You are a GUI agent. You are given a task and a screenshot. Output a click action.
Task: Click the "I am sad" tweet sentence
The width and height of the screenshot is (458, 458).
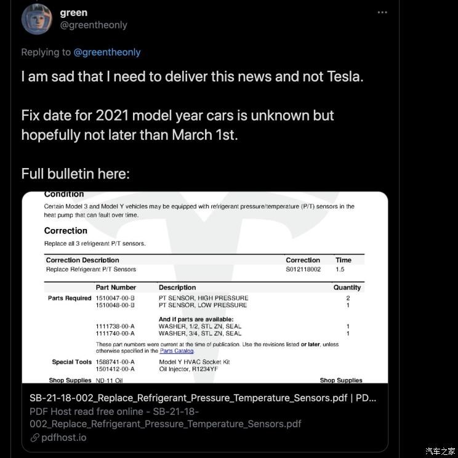coord(192,77)
